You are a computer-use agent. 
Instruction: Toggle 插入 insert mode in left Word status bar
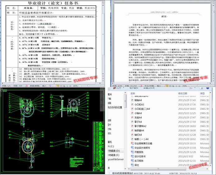44,86
